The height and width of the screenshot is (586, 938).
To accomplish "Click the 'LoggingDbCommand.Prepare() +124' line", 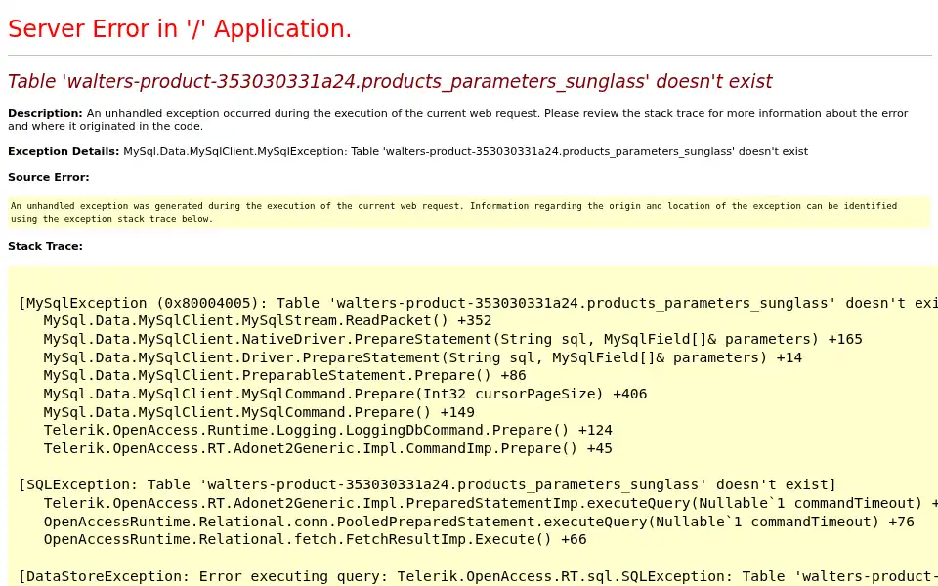I will point(328,430).
